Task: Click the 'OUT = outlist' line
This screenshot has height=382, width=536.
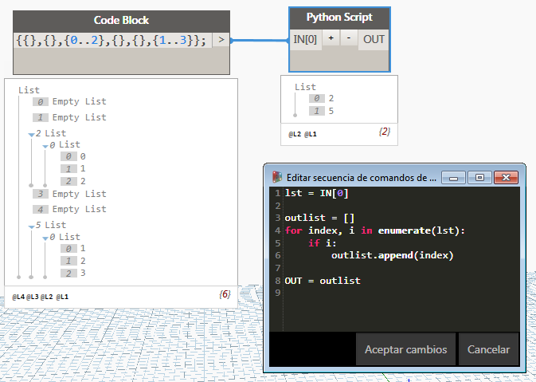Action: pos(323,281)
